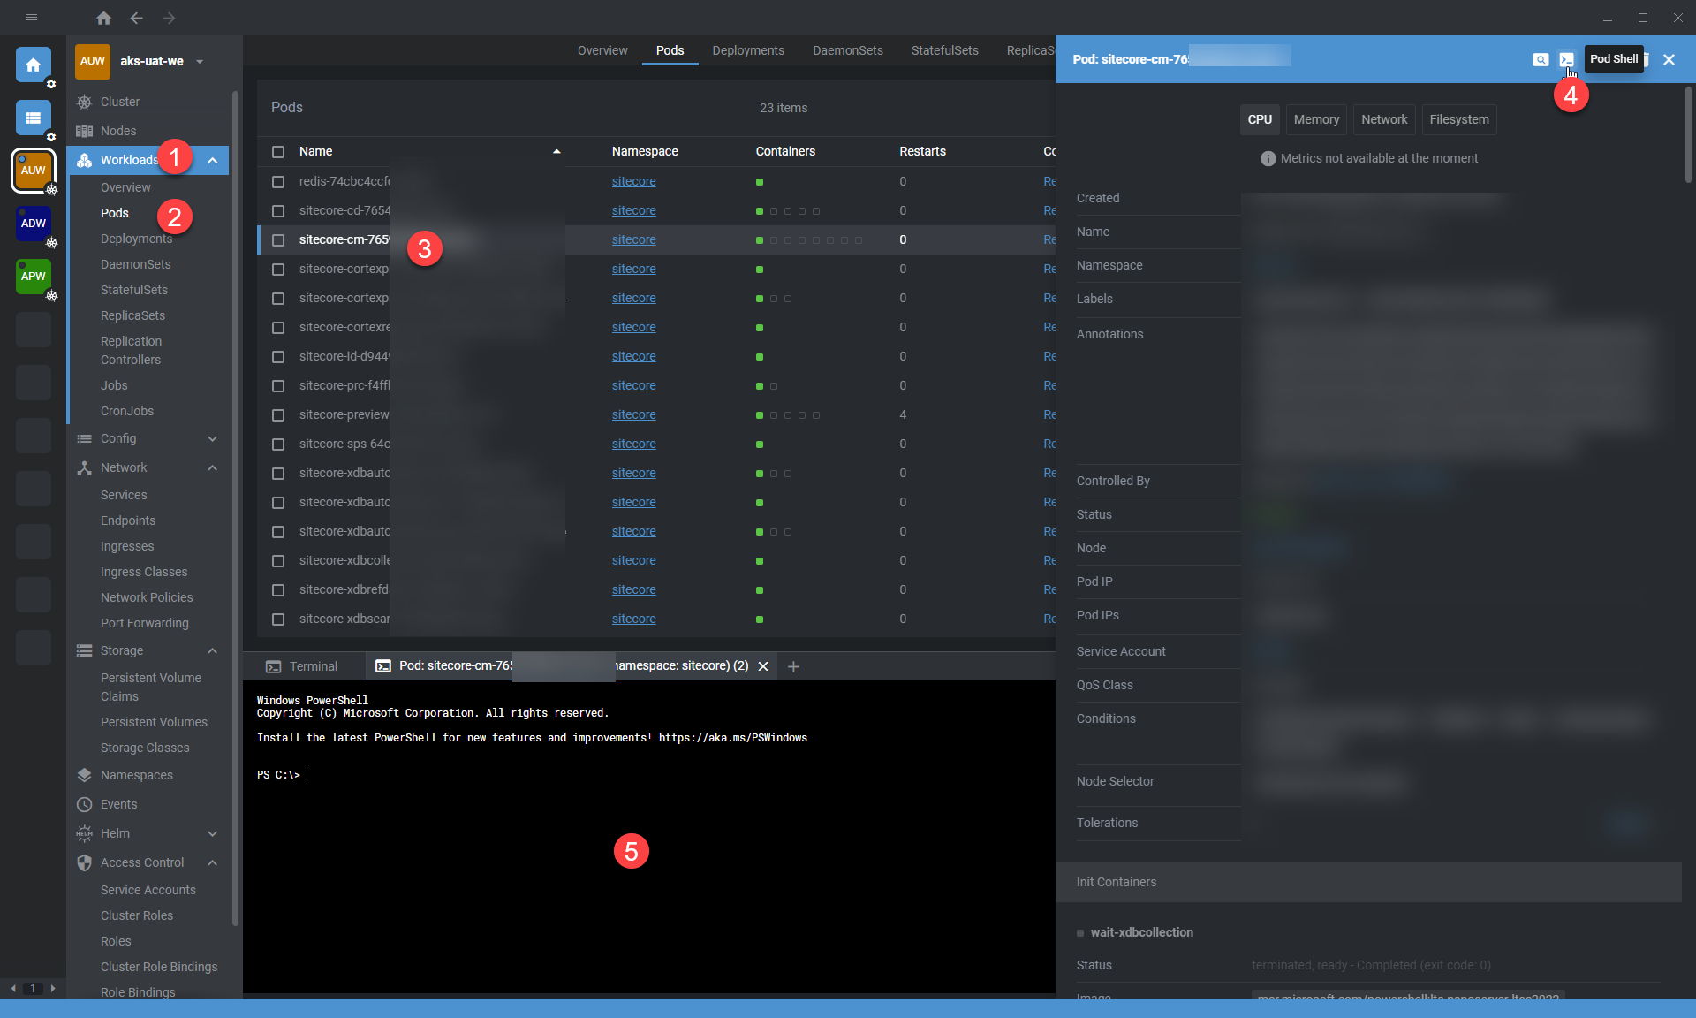Navigate back with the arrow icon
The width and height of the screenshot is (1696, 1018).
[x=136, y=18]
